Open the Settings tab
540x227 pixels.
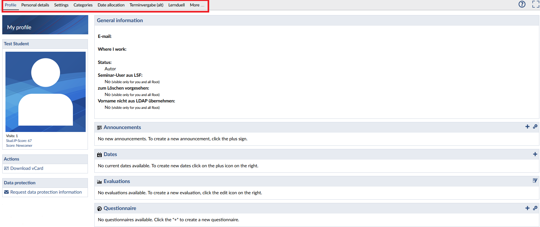click(61, 5)
